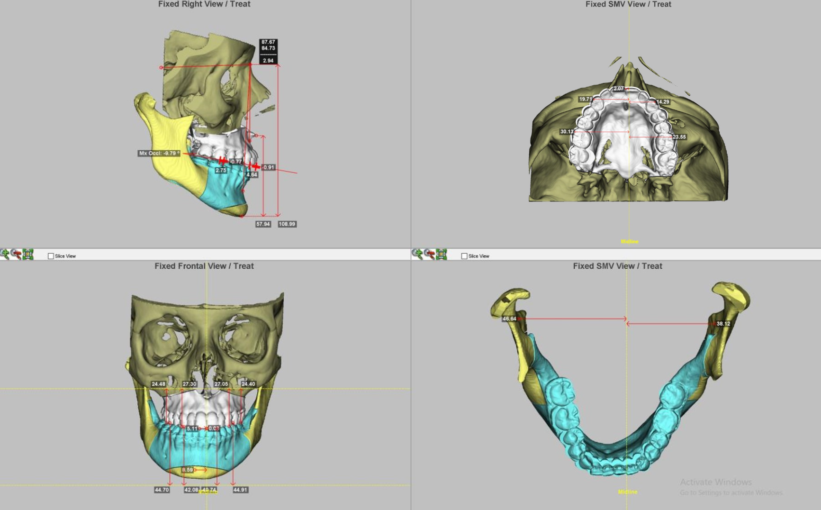This screenshot has height=510, width=821.
Task: Select the 87.67 / 84.73 / 2.94 measurement box
Action: point(268,51)
